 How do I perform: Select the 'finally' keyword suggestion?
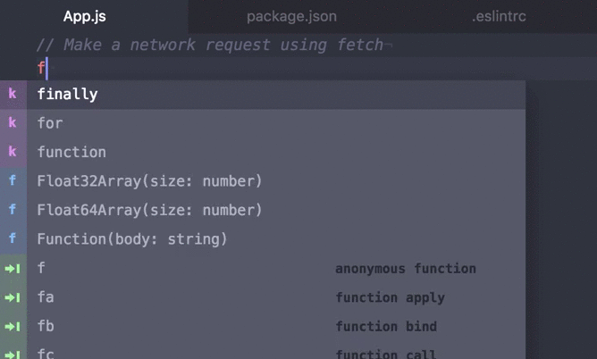[x=68, y=94]
